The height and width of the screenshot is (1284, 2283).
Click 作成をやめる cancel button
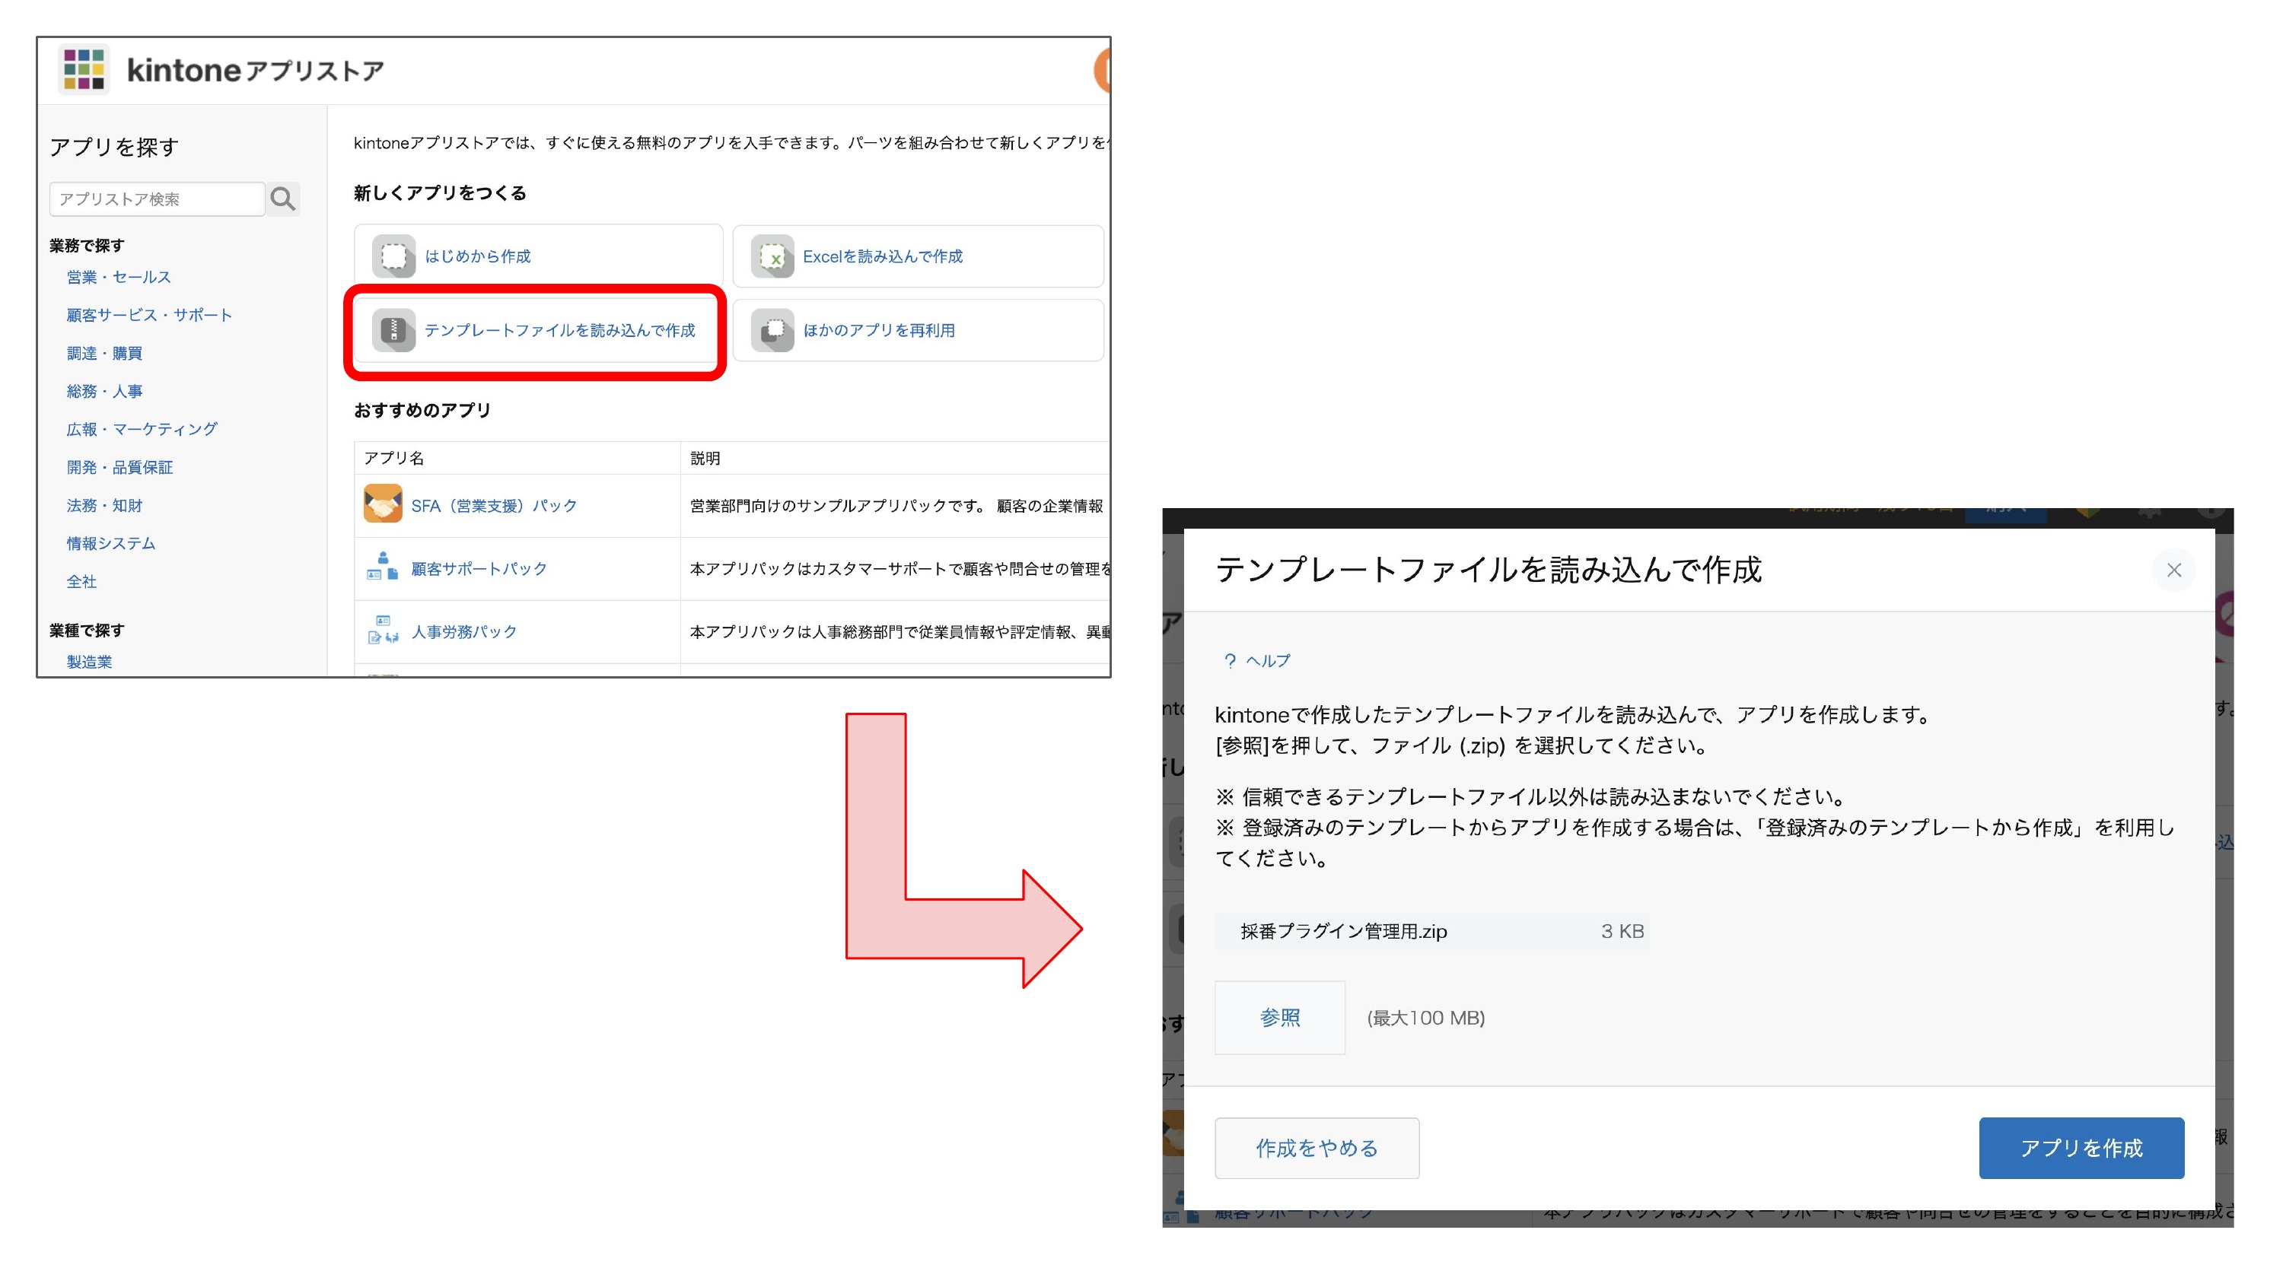coord(1316,1148)
